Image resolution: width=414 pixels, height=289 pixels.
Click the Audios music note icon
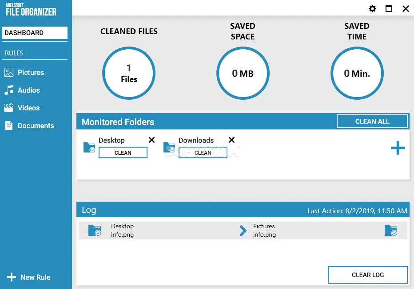tap(9, 90)
